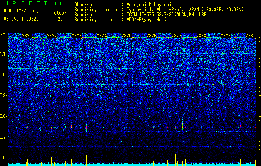The image size is (261, 166).
Task: Click the 2323 time marker
Action: pyautogui.click(x=77, y=36)
